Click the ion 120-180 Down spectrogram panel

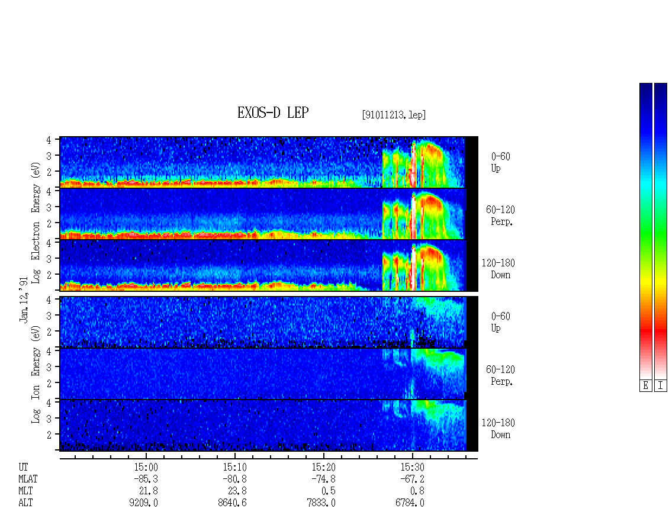(269, 426)
